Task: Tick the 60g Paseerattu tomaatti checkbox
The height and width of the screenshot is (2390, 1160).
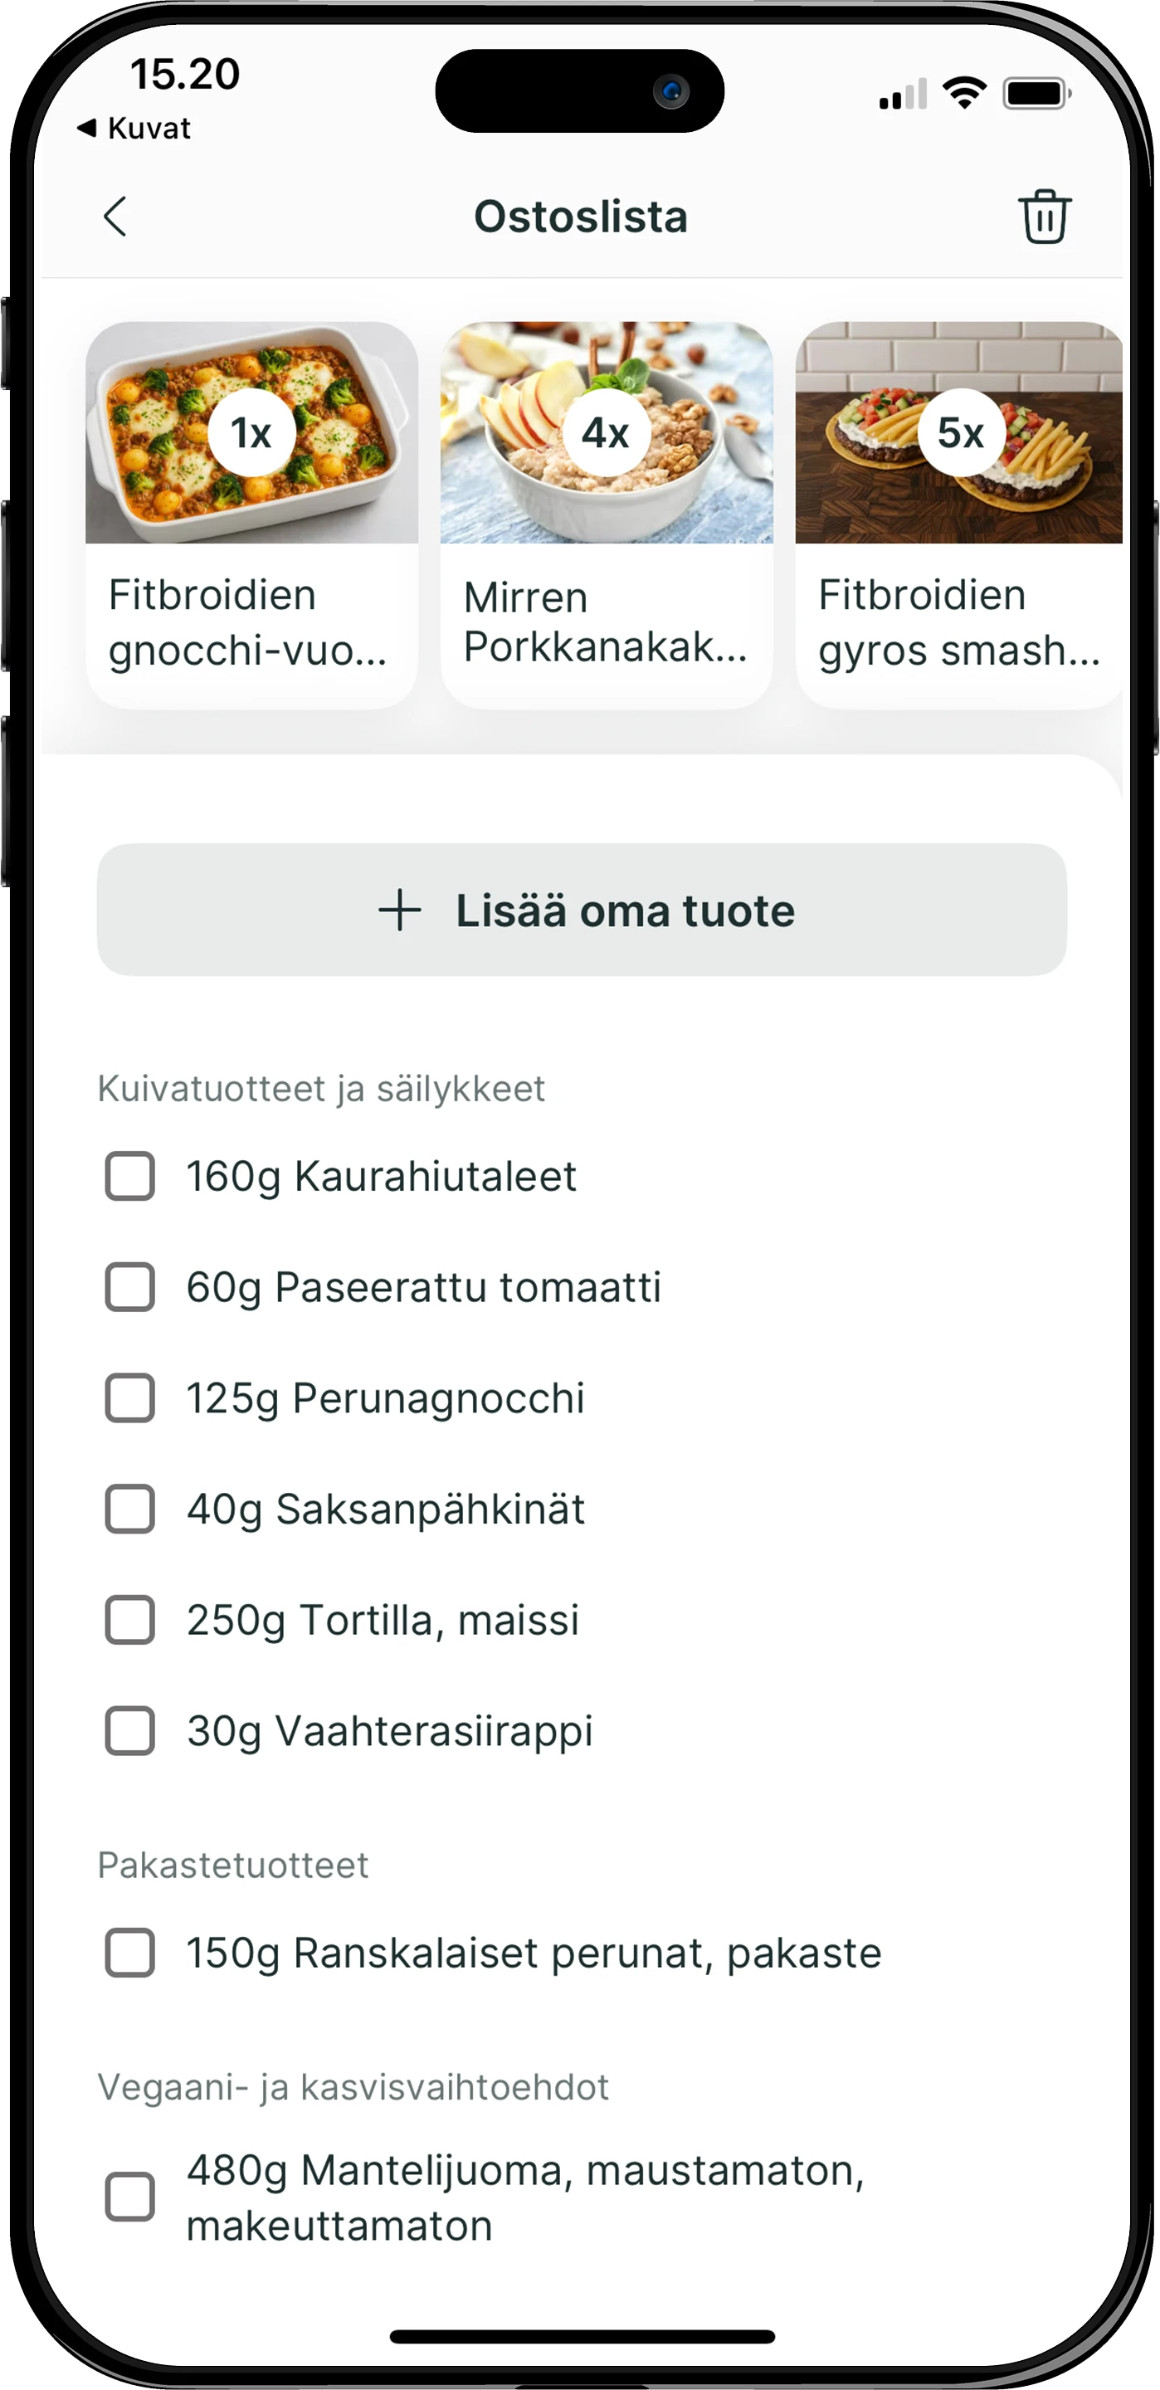Action: 130,1287
